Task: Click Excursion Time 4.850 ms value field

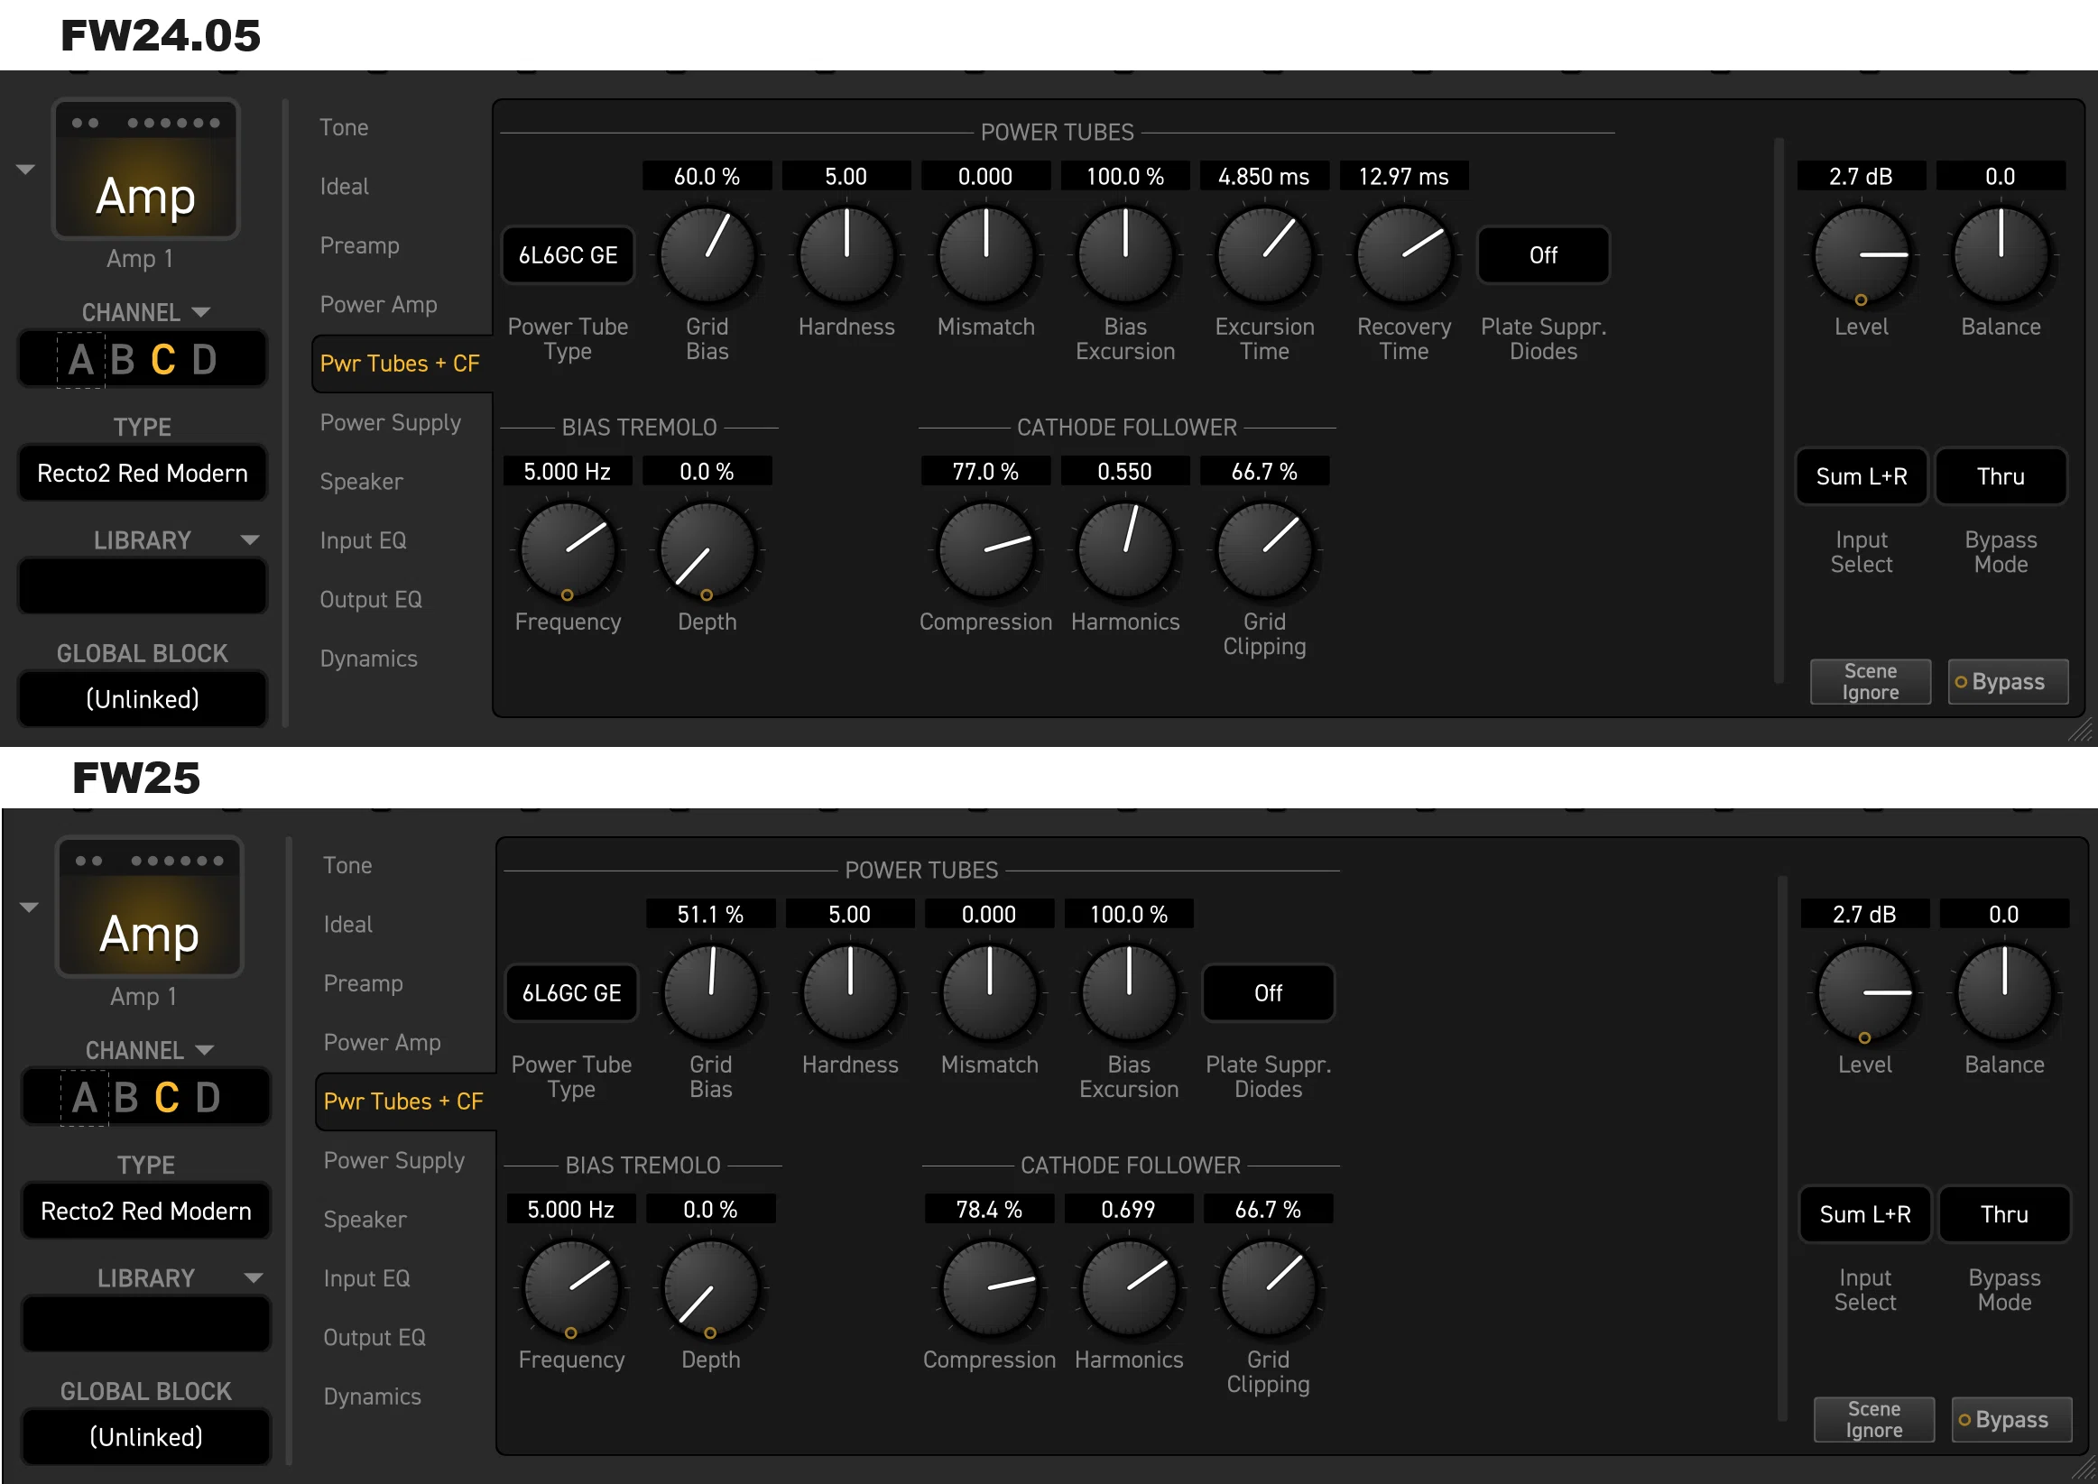Action: click(1264, 176)
